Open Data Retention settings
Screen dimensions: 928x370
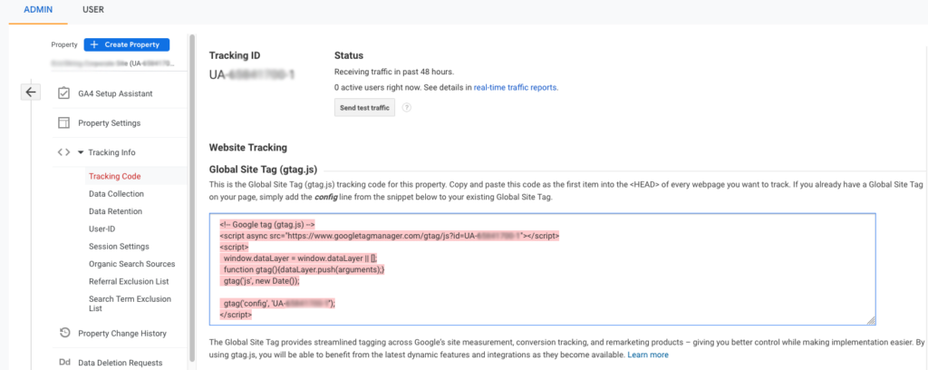click(115, 211)
